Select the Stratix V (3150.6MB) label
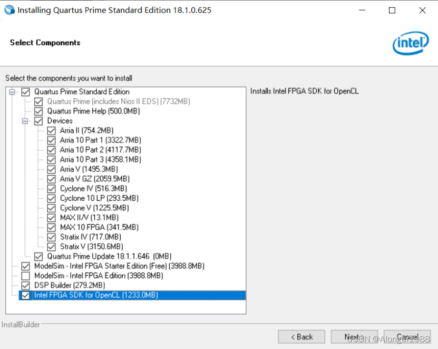The height and width of the screenshot is (349, 438). point(92,246)
